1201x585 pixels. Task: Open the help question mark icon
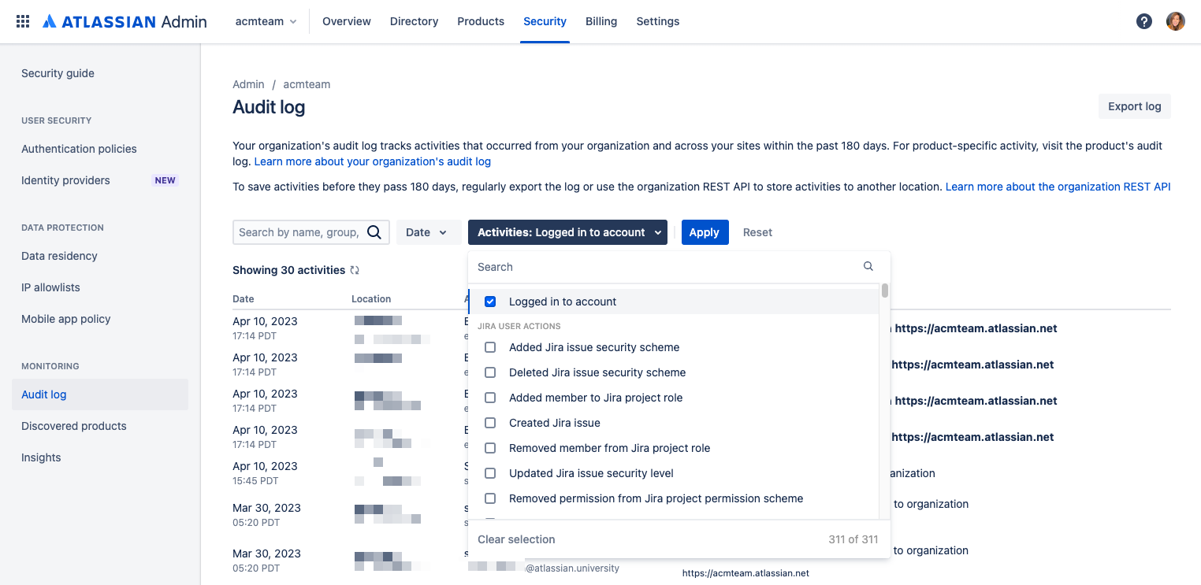pyautogui.click(x=1144, y=21)
